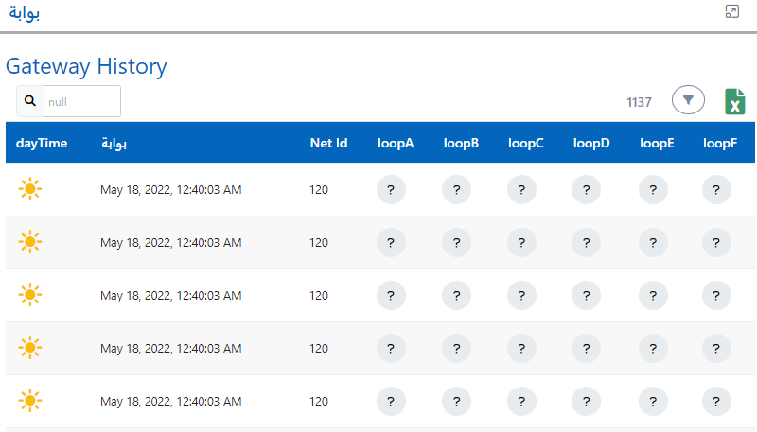Click the loopD column header
757x432 pixels.
click(591, 144)
